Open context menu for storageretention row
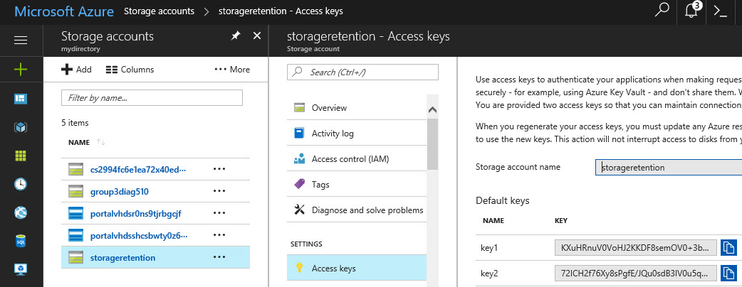 click(x=219, y=257)
